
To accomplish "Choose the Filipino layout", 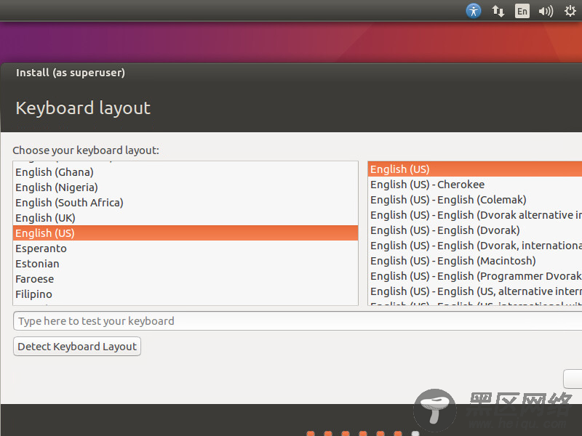I will click(186, 294).
